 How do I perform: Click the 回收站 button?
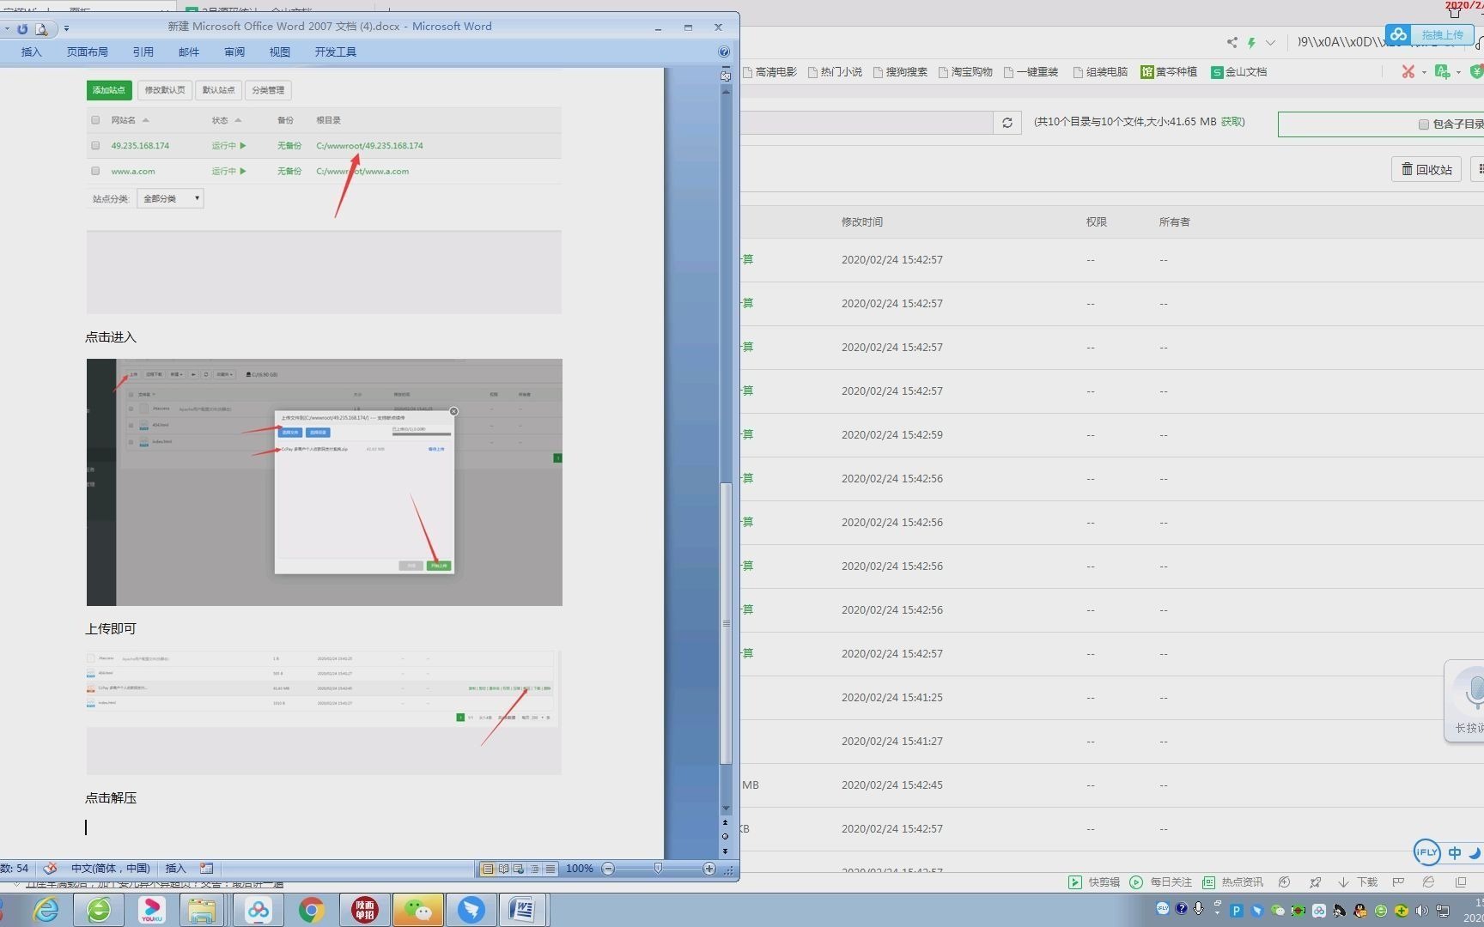coord(1426,169)
